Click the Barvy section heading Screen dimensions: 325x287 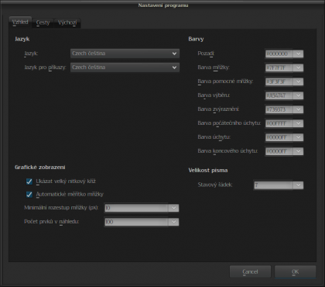point(196,40)
